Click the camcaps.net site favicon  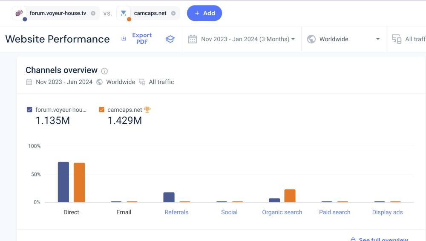(124, 13)
